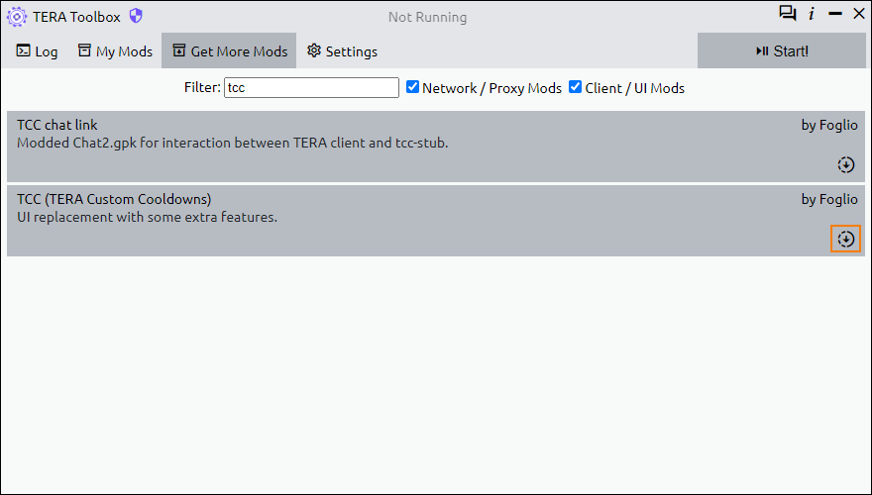The height and width of the screenshot is (495, 872).
Task: Click 'by Foglio' on the TCC chat link row
Action: tap(829, 126)
